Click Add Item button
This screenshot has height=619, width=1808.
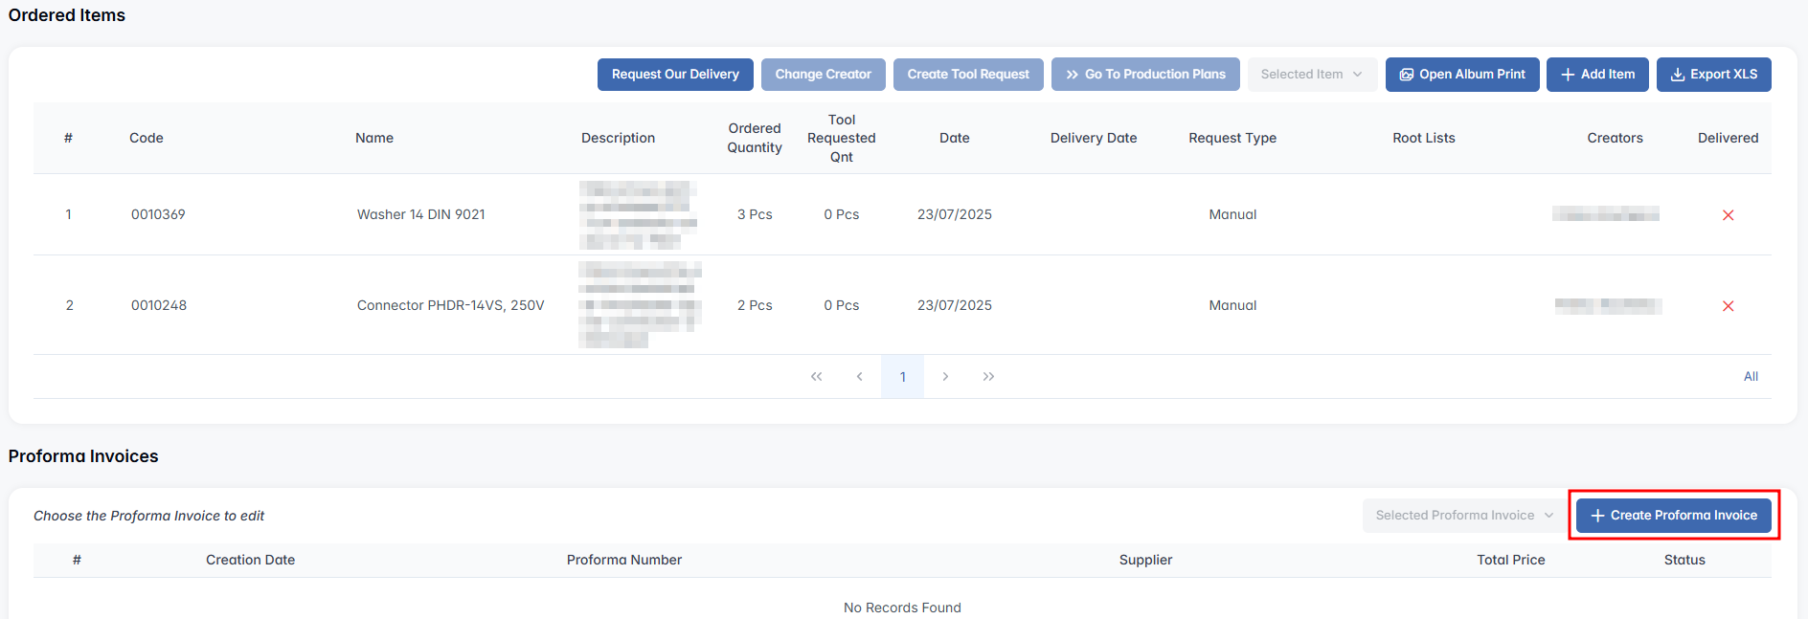pyautogui.click(x=1597, y=75)
